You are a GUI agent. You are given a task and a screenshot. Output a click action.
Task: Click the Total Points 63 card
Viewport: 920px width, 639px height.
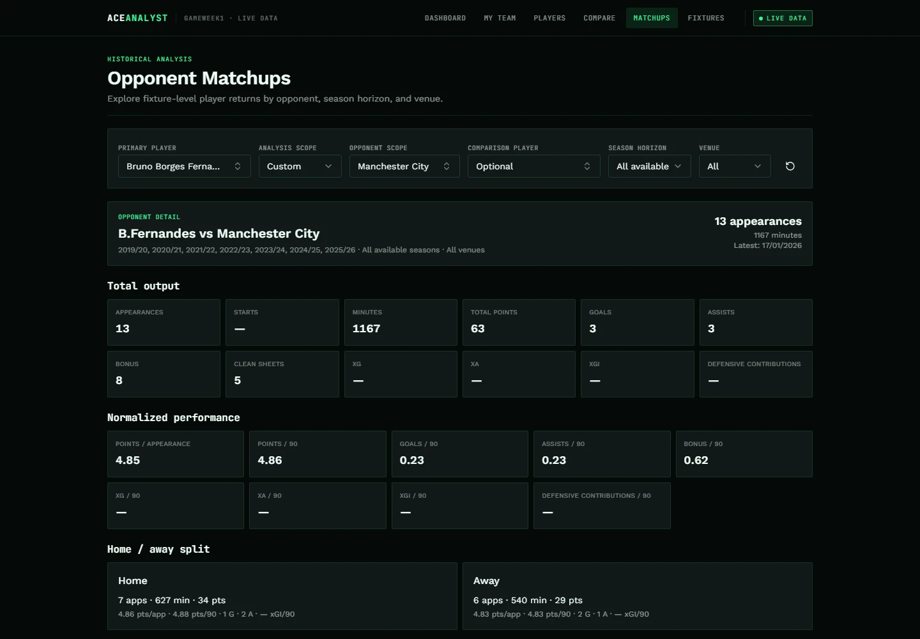point(519,322)
